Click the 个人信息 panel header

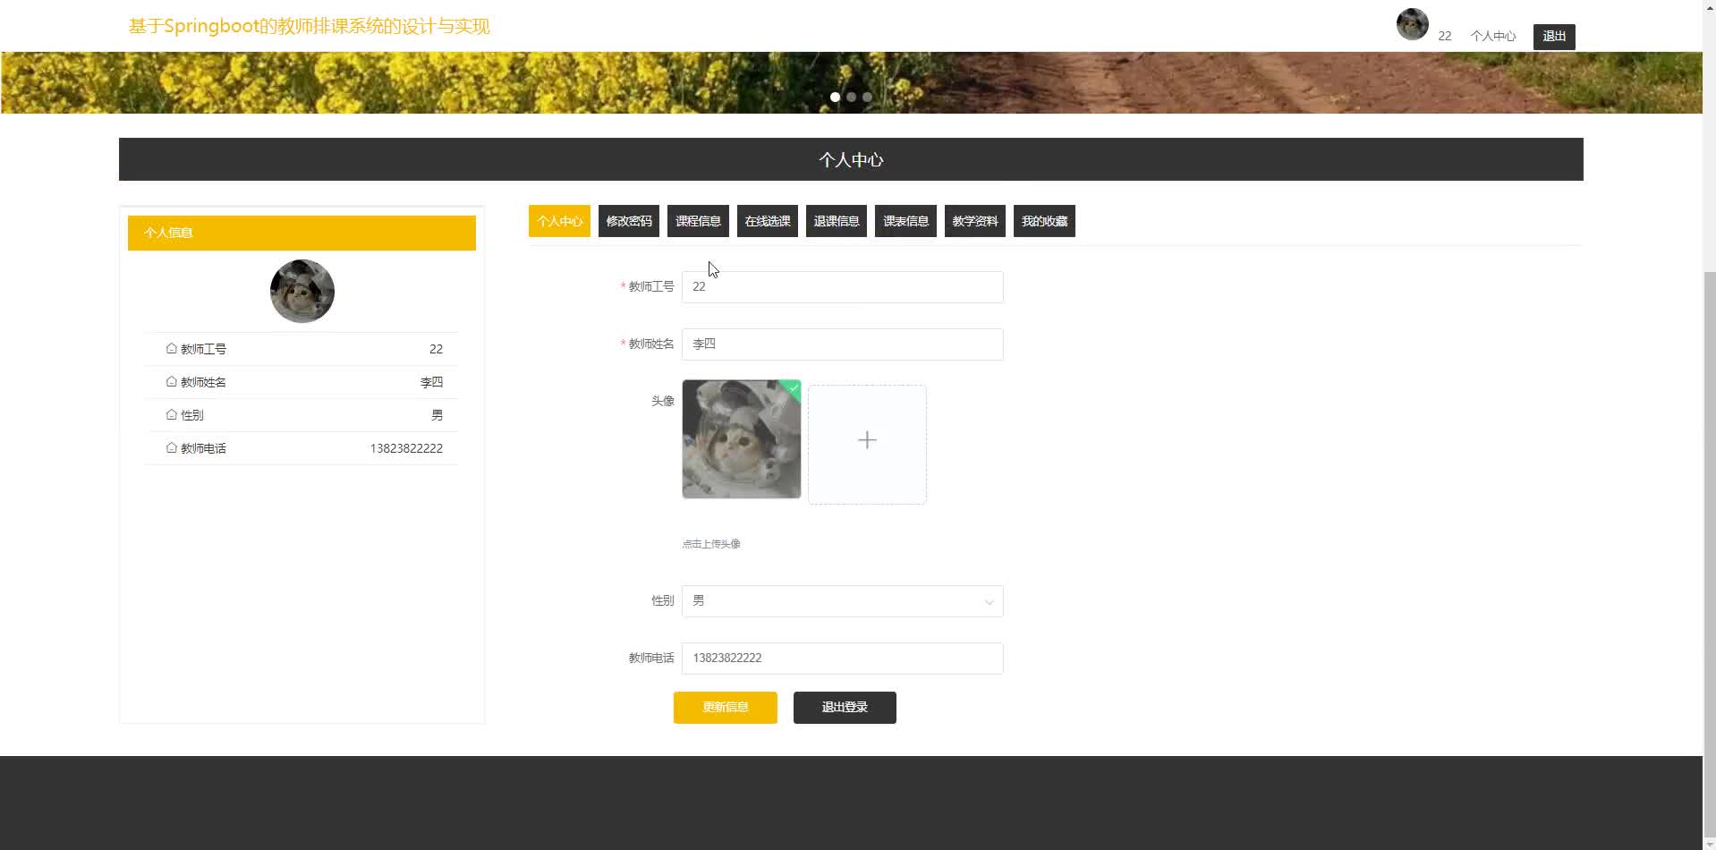click(x=302, y=233)
